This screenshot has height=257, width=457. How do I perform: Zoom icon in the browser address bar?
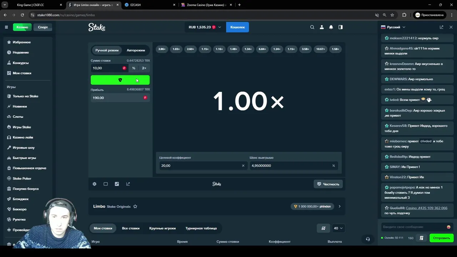tap(385, 15)
